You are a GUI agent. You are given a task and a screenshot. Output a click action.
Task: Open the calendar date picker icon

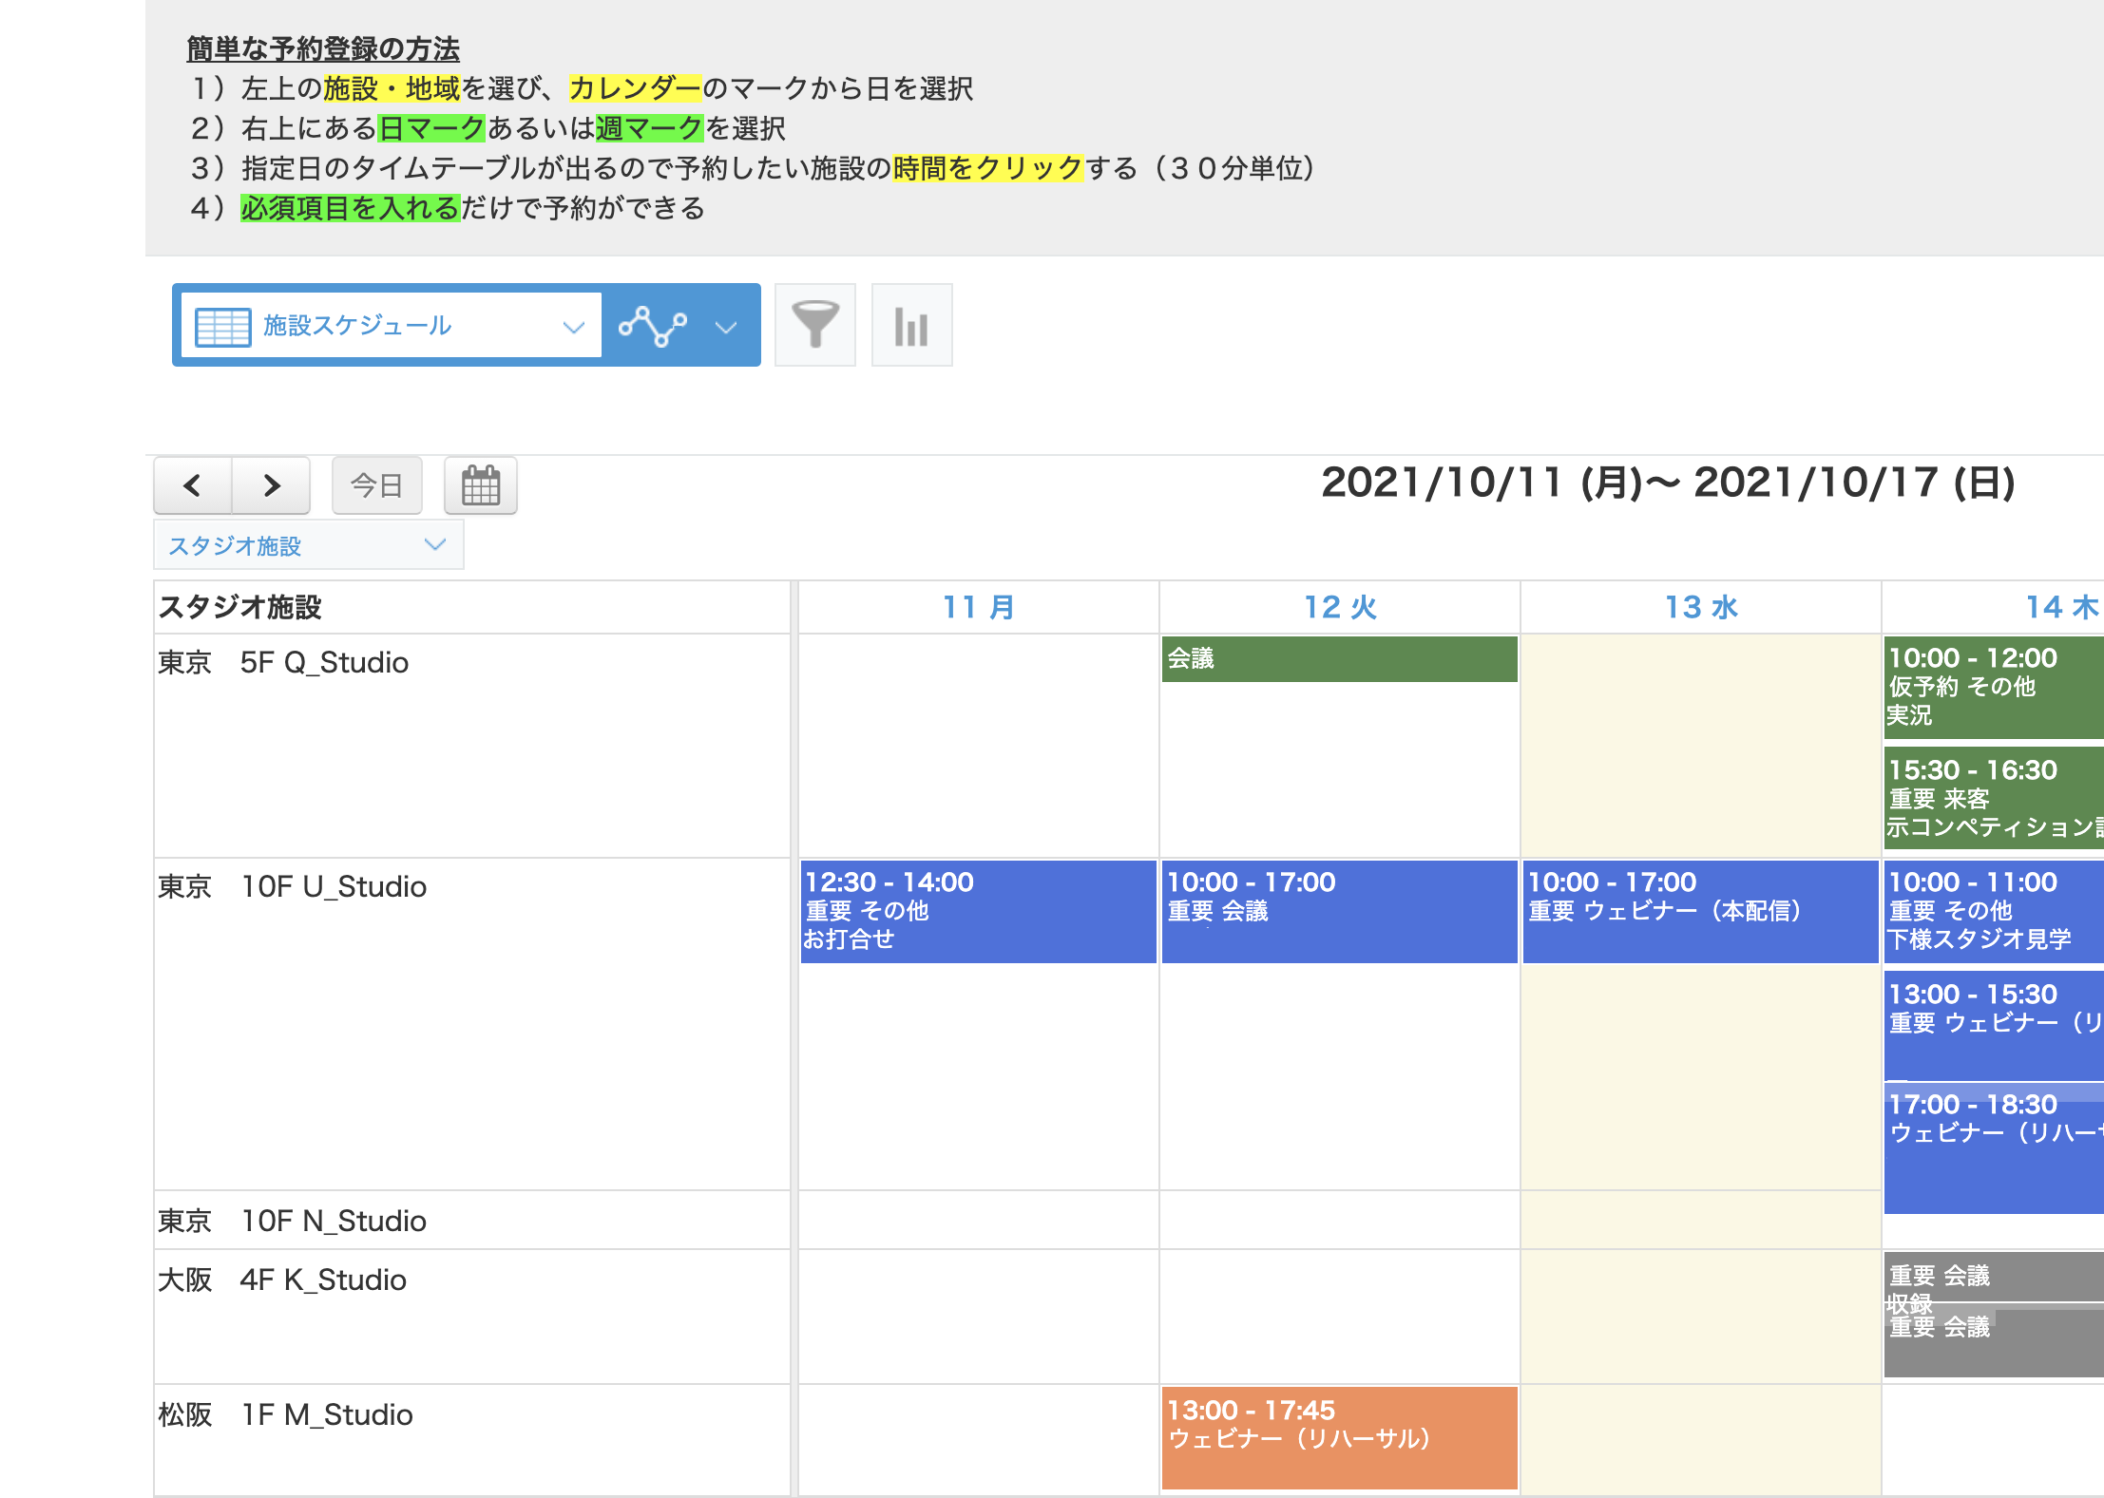click(x=481, y=485)
